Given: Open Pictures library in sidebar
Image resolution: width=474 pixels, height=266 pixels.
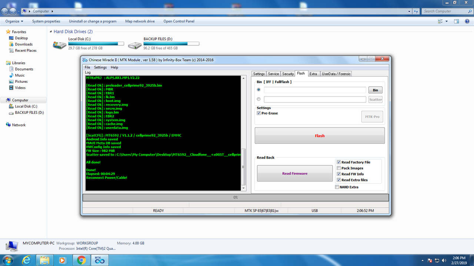Looking at the screenshot, I should point(21,82).
